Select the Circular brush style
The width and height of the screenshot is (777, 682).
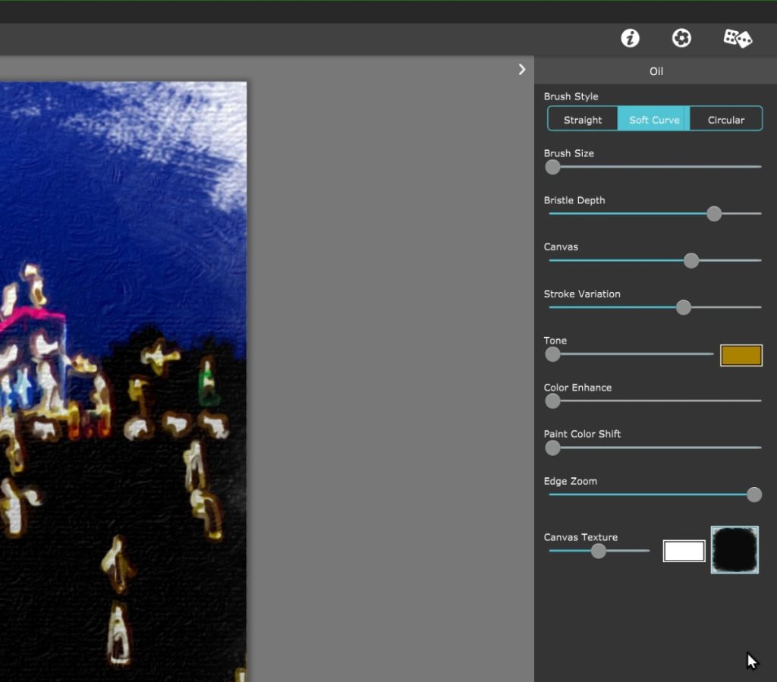click(x=726, y=119)
